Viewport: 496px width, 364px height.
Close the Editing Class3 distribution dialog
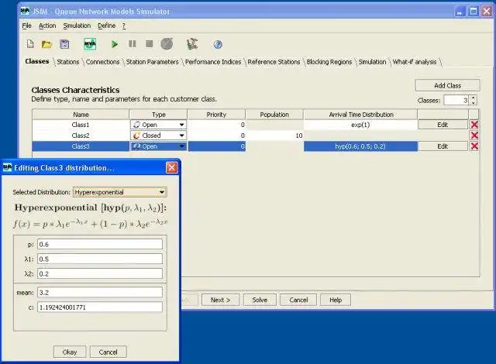point(171,168)
